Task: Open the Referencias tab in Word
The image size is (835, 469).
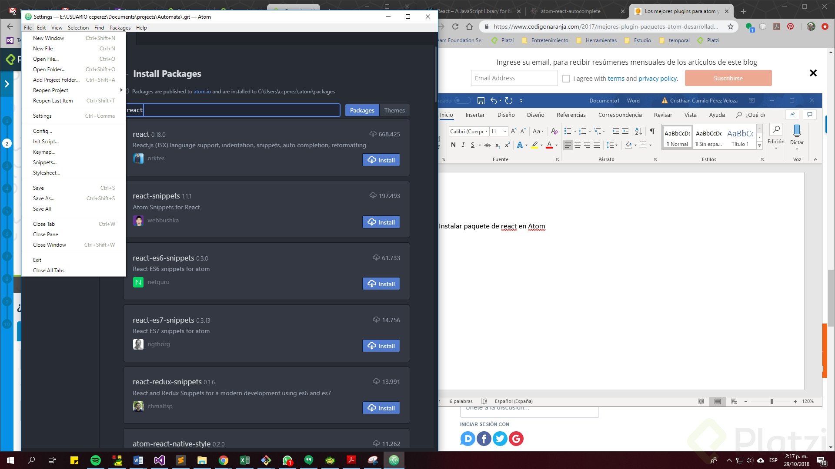Action: point(571,115)
